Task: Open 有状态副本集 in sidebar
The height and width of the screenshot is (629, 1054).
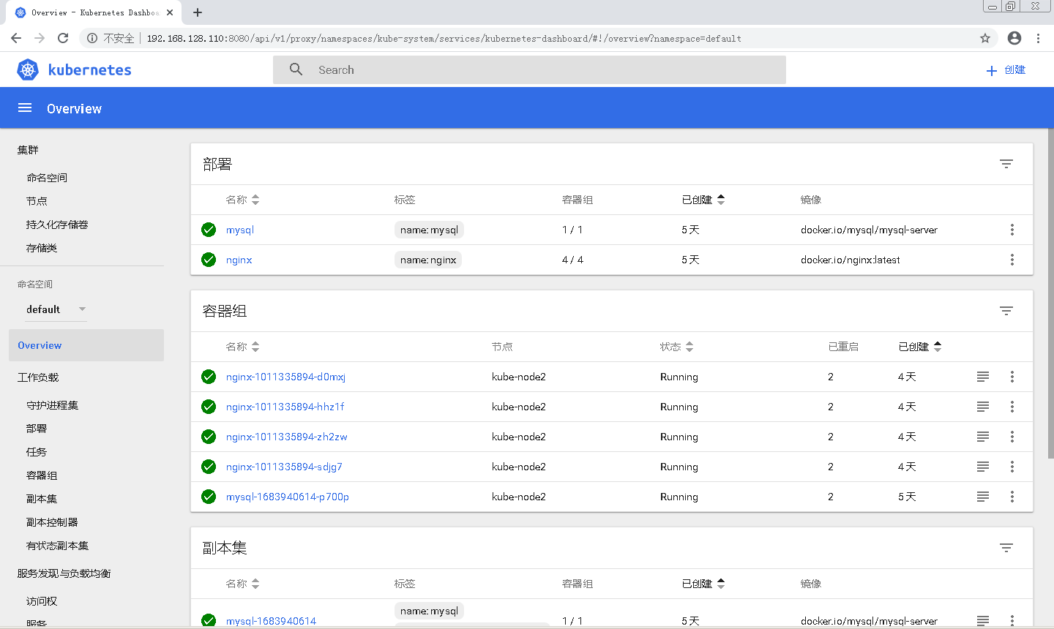Action: pyautogui.click(x=57, y=546)
